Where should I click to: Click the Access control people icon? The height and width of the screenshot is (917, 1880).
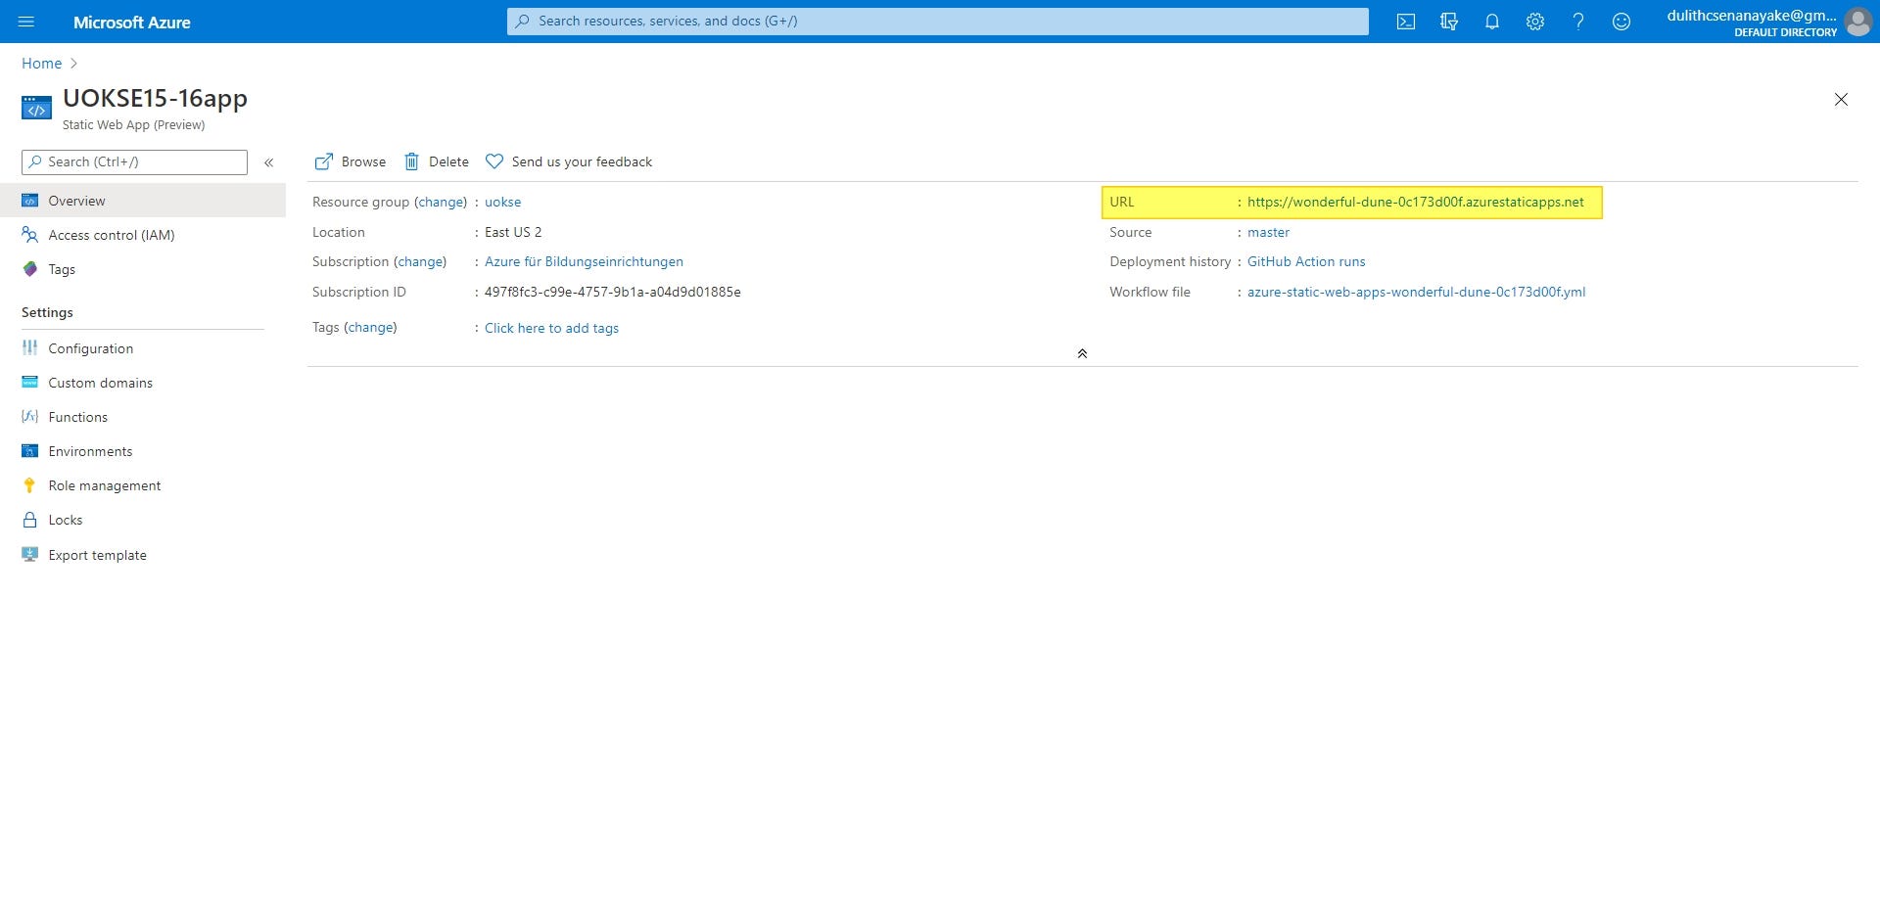pyautogui.click(x=30, y=235)
